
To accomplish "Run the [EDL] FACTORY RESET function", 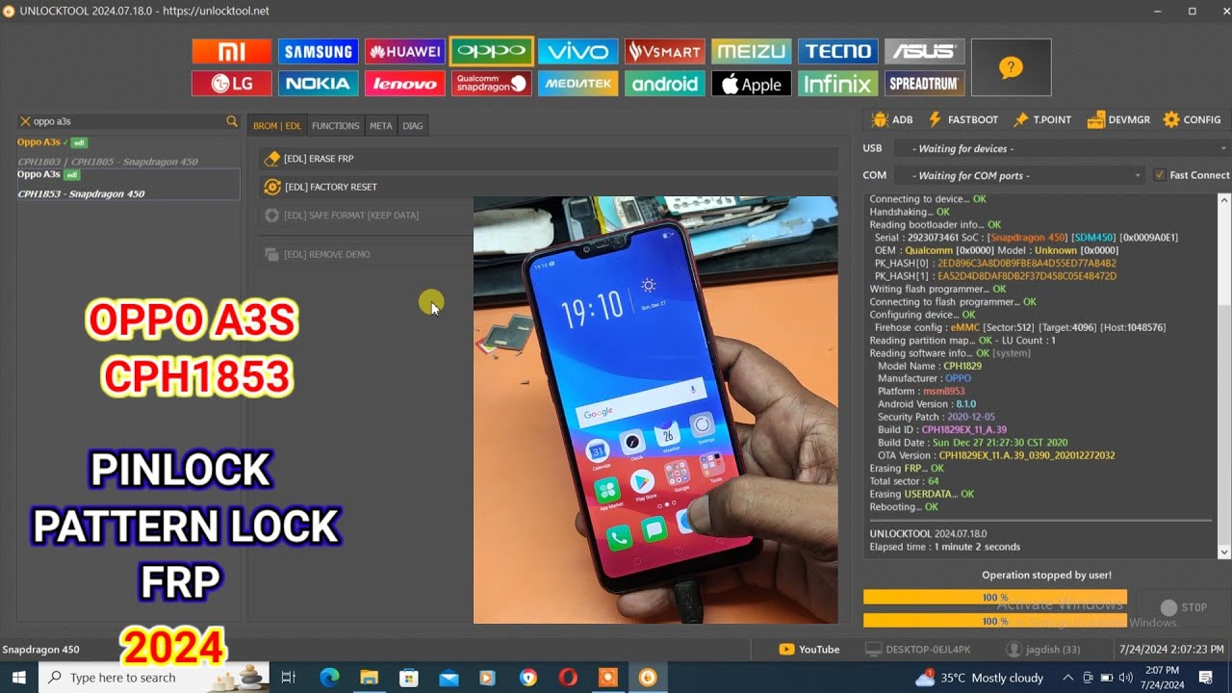I will click(x=337, y=187).
